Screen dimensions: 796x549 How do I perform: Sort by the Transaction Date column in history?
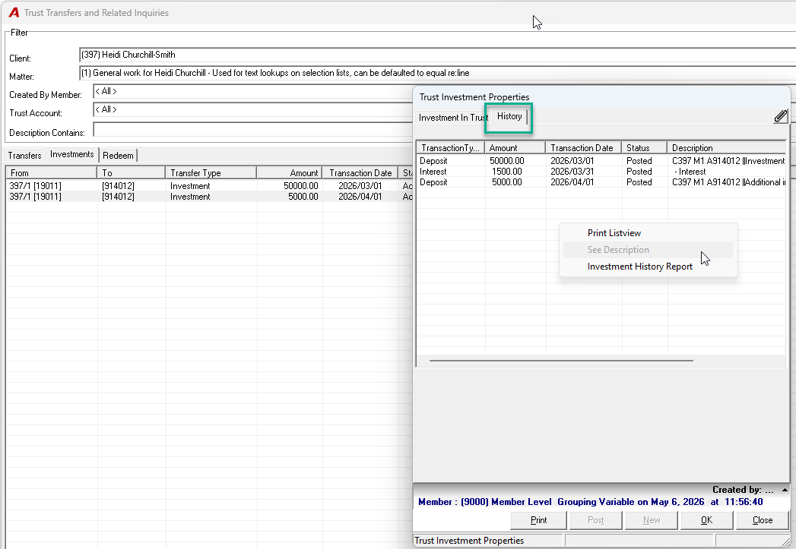(582, 148)
